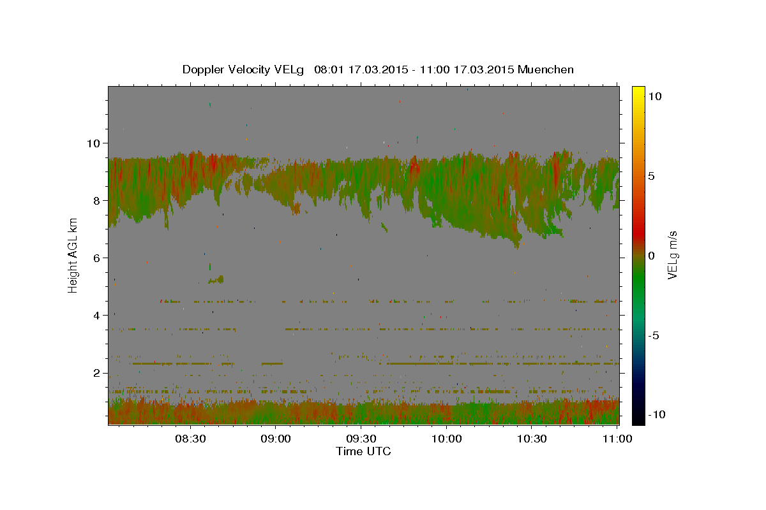Click the colorbar value 0 label
Viewport: 766px width, 510px height.
(652, 255)
